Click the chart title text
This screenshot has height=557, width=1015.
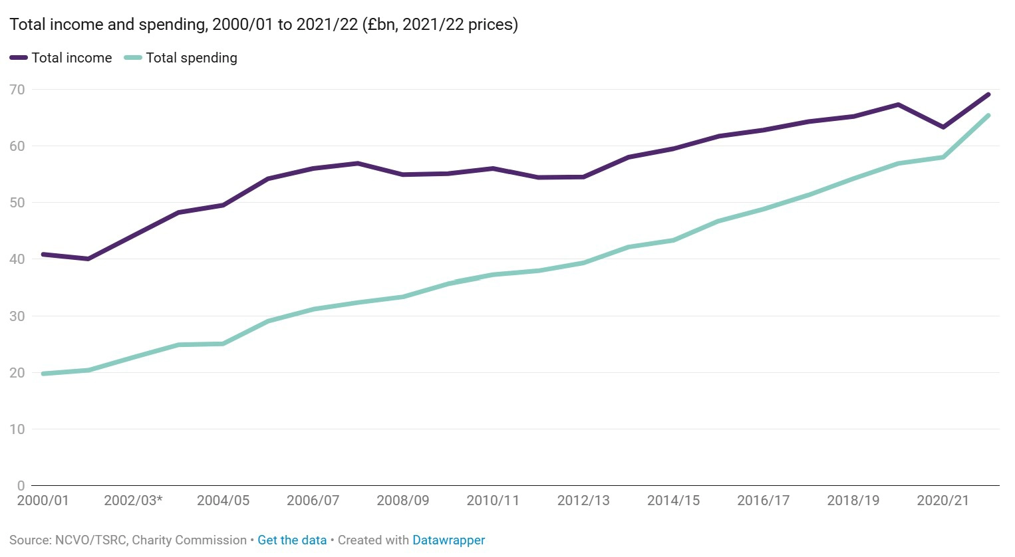click(x=263, y=25)
